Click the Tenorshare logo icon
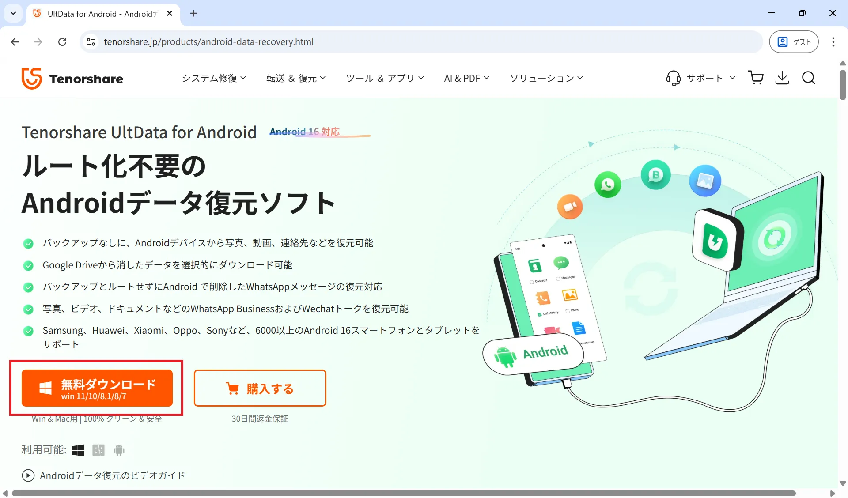848x498 pixels. click(31, 78)
